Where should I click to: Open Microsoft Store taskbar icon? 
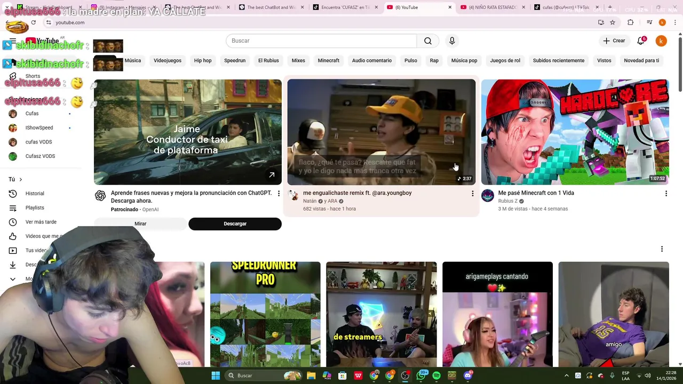point(343,376)
